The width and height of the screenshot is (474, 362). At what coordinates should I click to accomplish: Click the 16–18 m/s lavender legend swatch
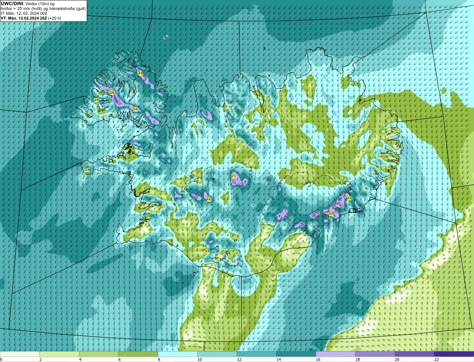[336, 354]
